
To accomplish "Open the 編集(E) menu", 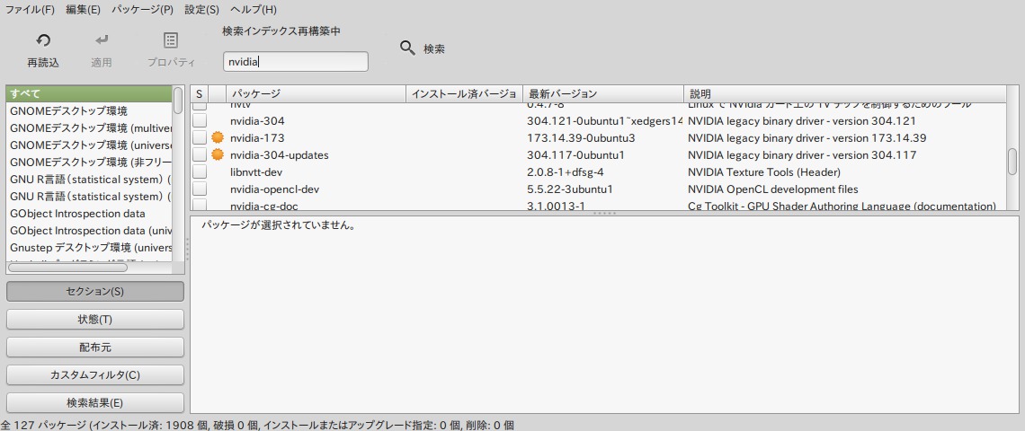I will pos(83,10).
